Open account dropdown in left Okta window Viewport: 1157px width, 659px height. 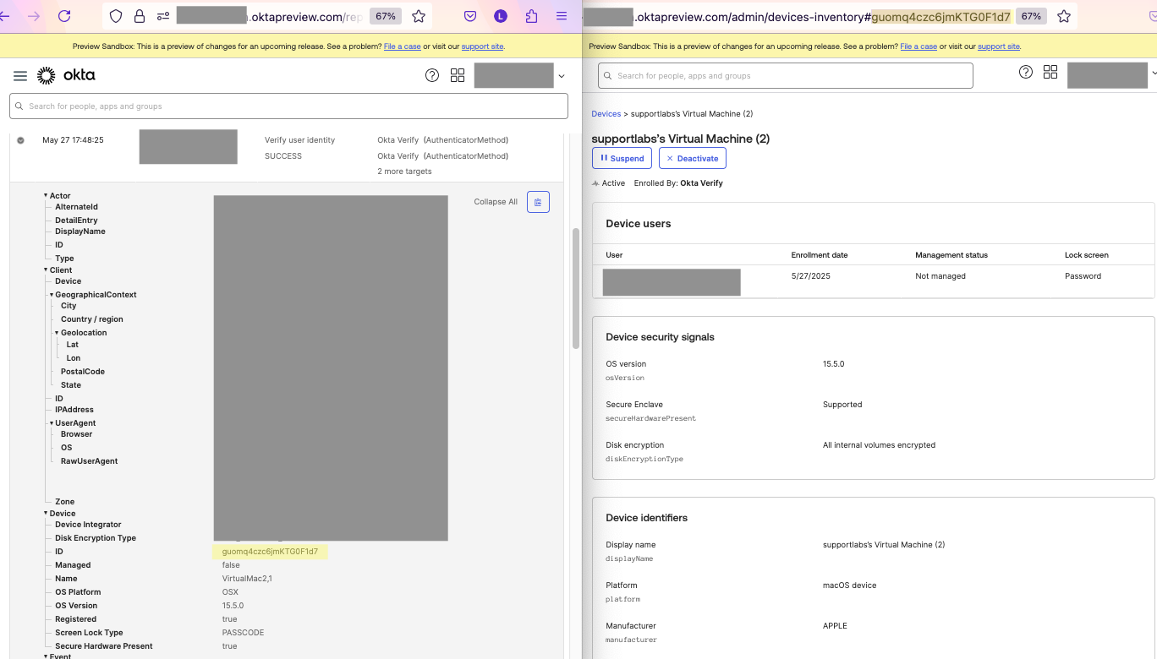click(x=562, y=76)
